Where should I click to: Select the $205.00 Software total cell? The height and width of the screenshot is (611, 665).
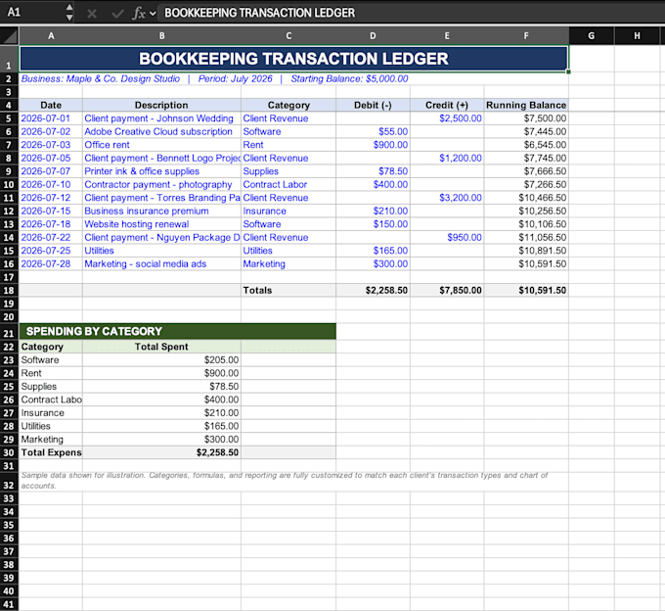(x=161, y=360)
